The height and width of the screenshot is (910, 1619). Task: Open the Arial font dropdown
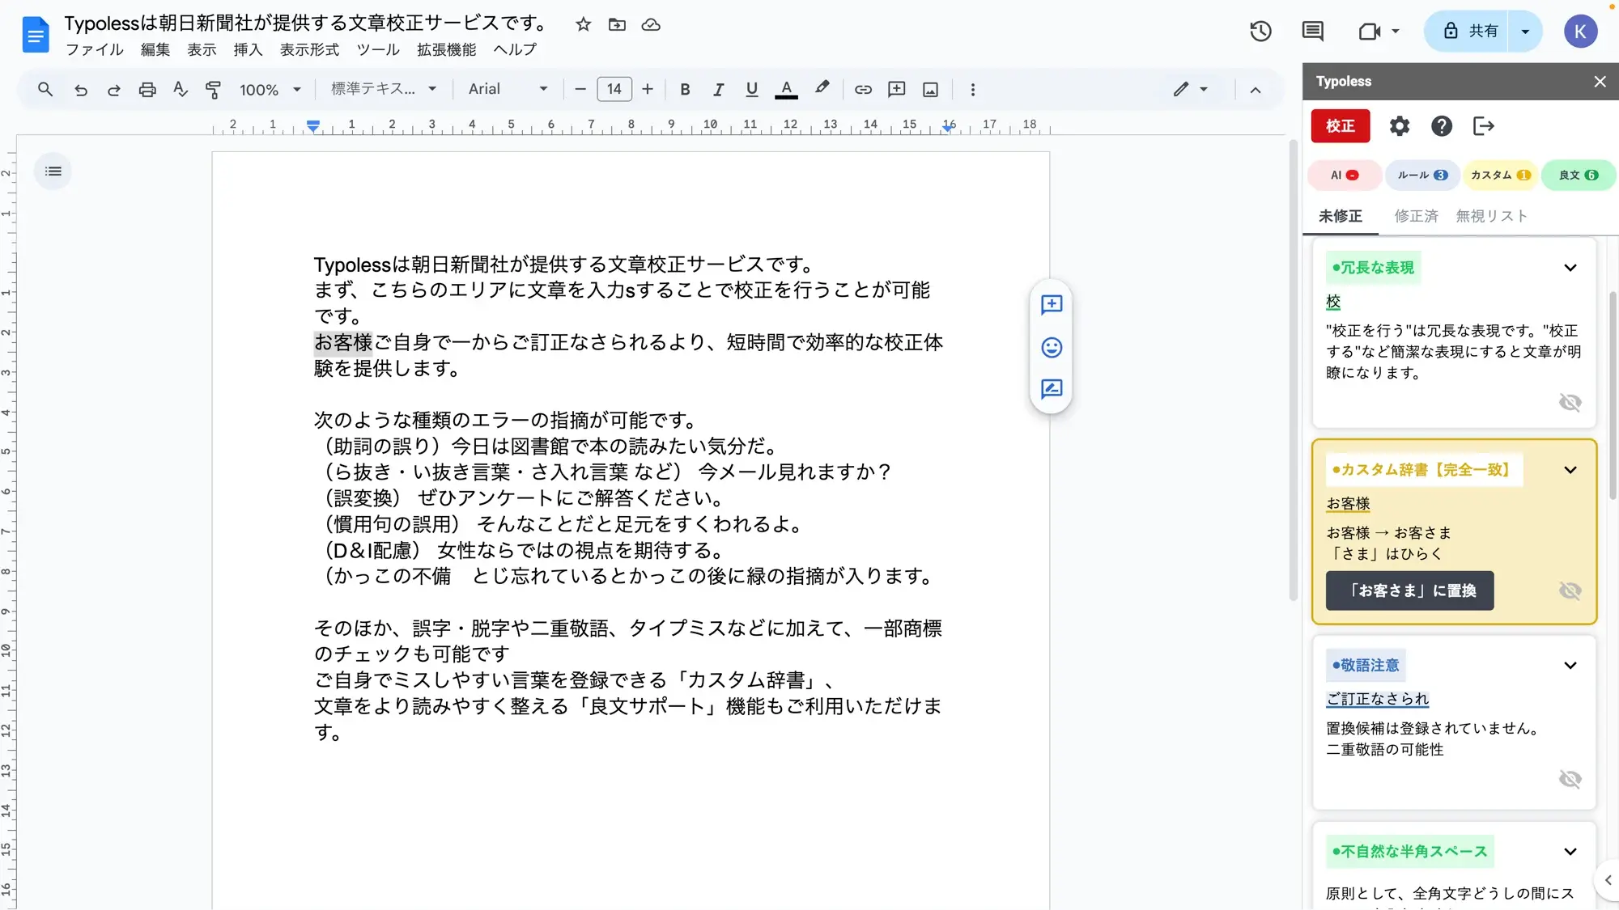click(x=508, y=89)
